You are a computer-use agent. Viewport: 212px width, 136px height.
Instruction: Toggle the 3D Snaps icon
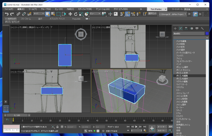[x=122, y=14]
